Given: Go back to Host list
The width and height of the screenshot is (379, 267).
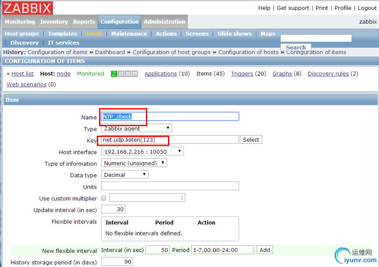Looking at the screenshot, I should coord(22,74).
